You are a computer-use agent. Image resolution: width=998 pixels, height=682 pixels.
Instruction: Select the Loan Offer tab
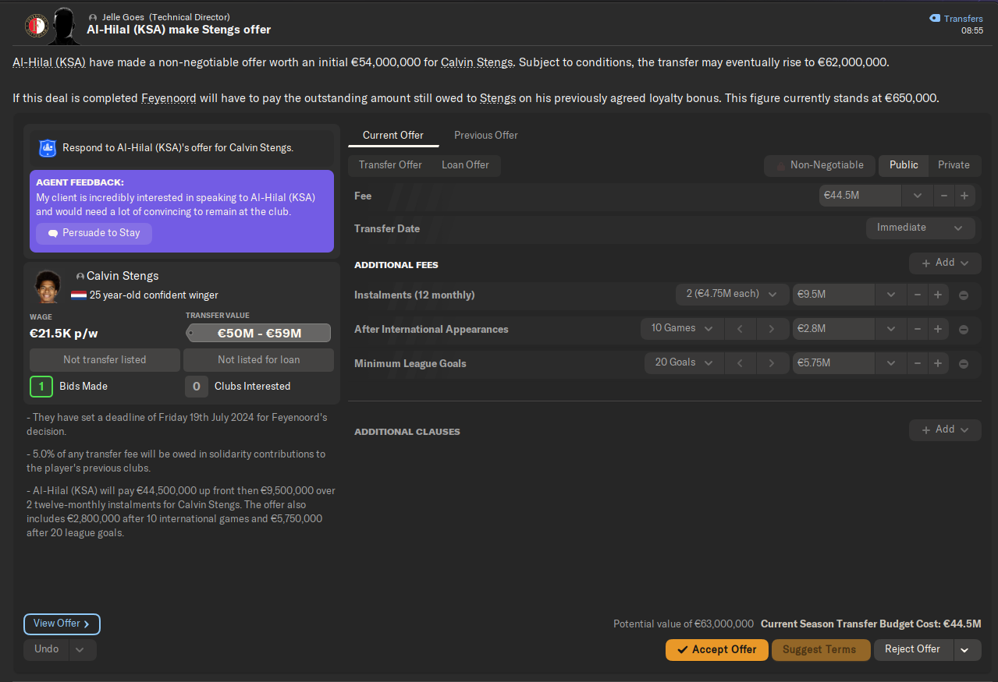[465, 165]
